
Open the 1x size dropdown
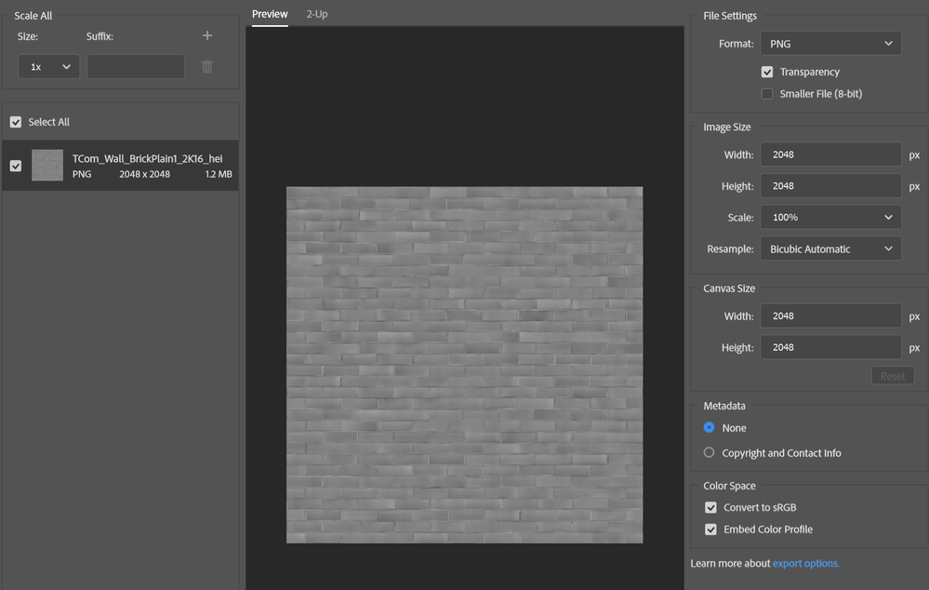(x=48, y=66)
